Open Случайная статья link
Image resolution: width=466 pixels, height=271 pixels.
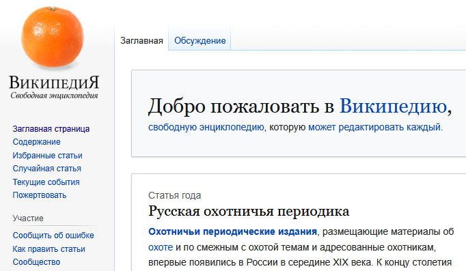(46, 169)
